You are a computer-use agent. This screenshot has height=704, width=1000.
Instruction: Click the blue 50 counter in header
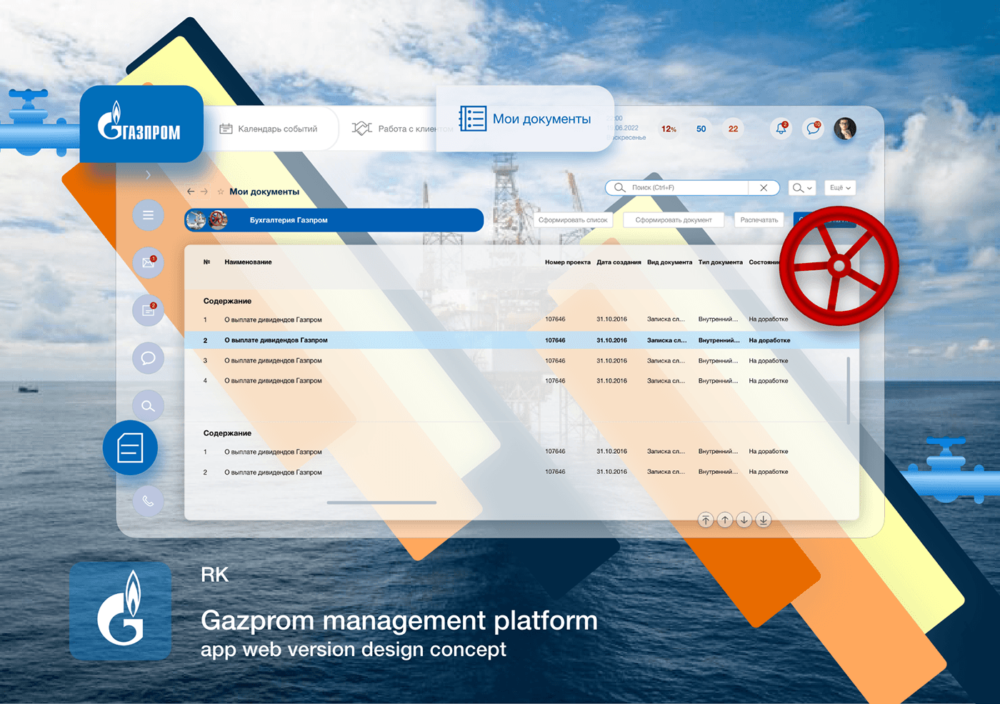[701, 129]
